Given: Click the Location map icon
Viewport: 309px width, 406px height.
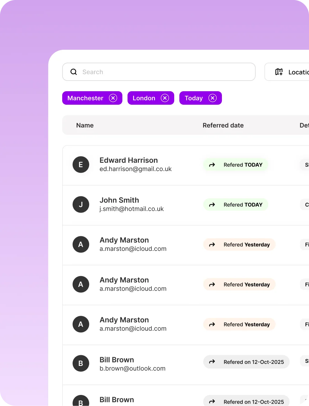Looking at the screenshot, I should pyautogui.click(x=279, y=72).
